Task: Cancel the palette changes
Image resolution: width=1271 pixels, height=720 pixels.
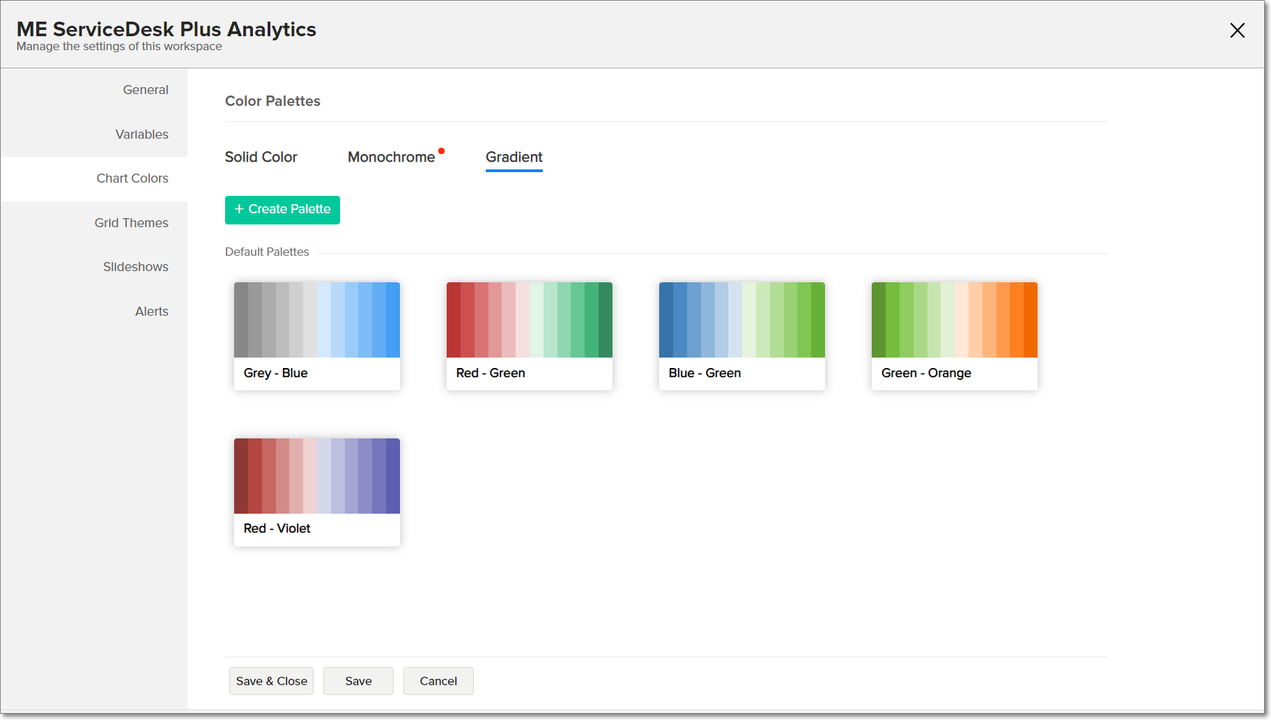Action: [x=438, y=681]
